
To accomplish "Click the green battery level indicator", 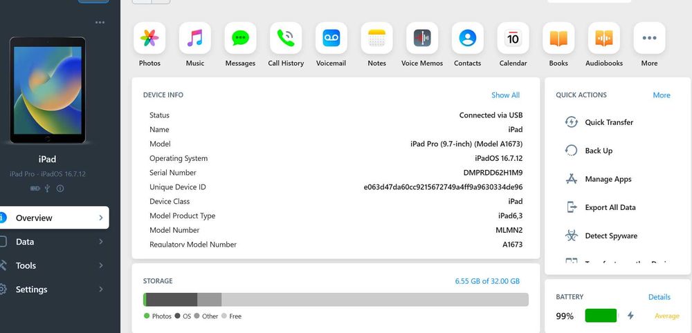I will pos(601,315).
